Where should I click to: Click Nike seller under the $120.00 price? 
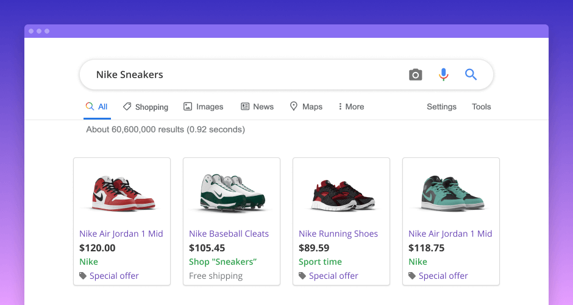[89, 262]
